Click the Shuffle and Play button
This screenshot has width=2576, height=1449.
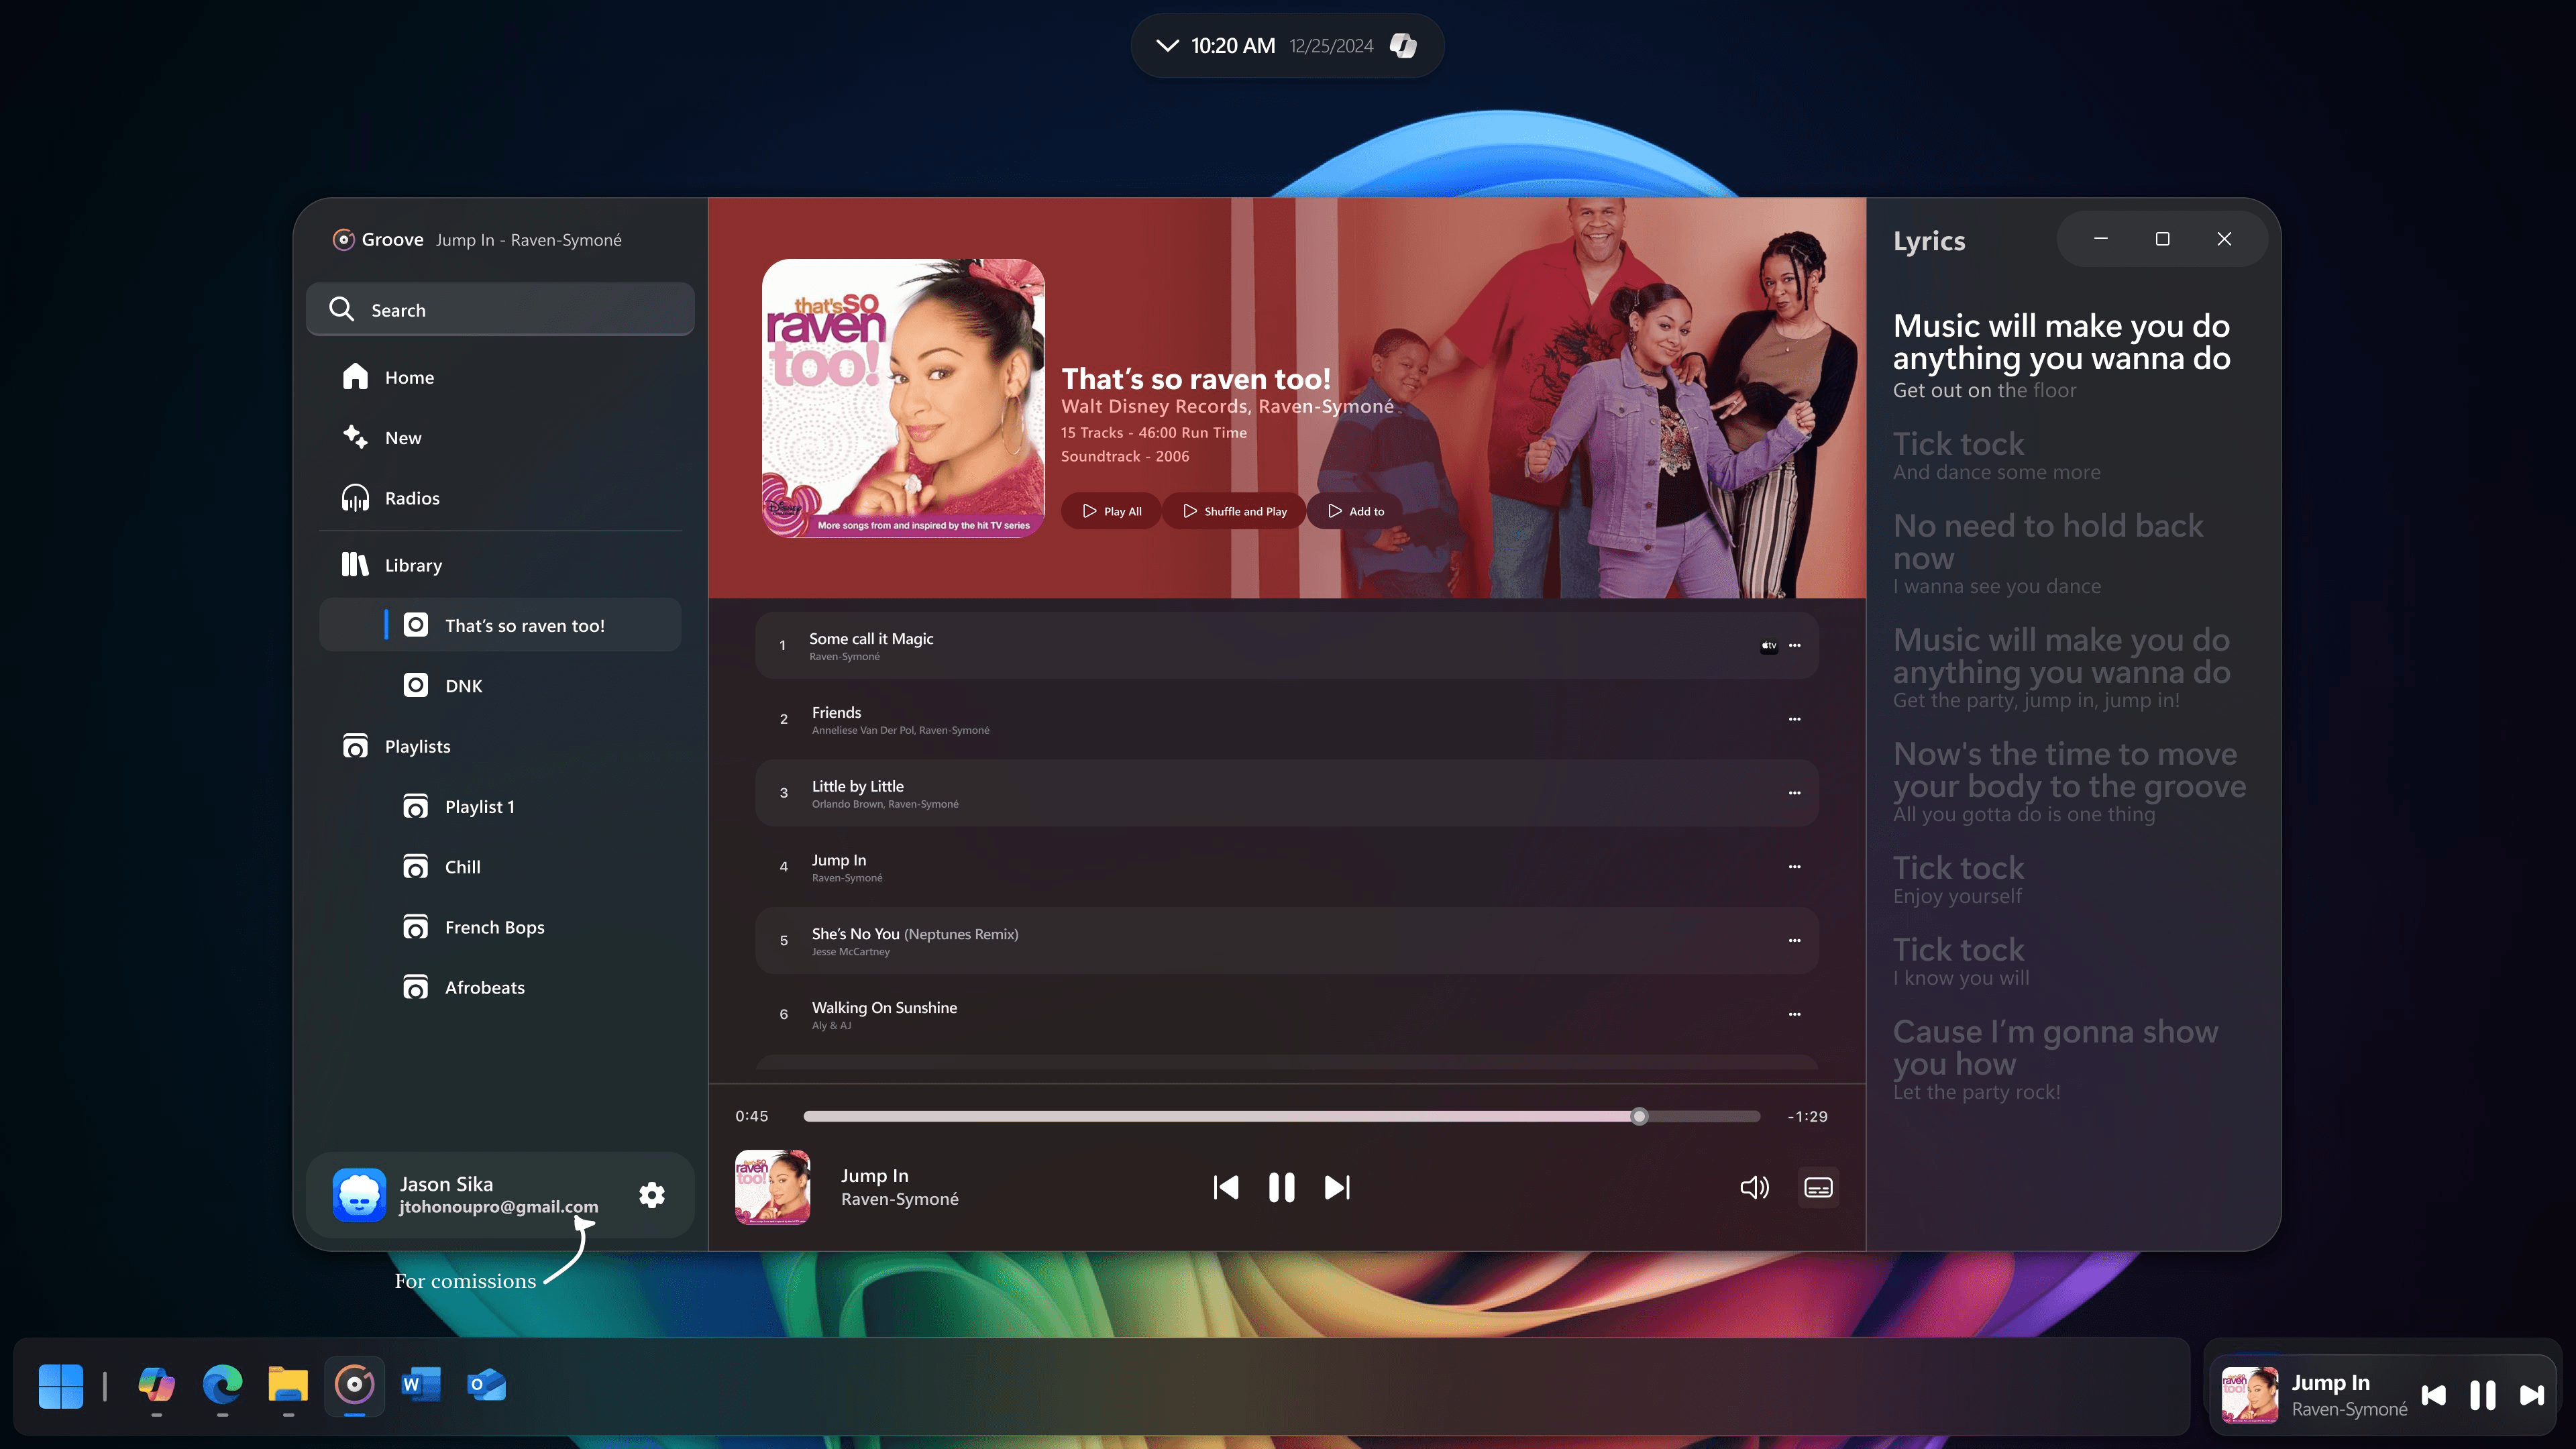pyautogui.click(x=1235, y=511)
